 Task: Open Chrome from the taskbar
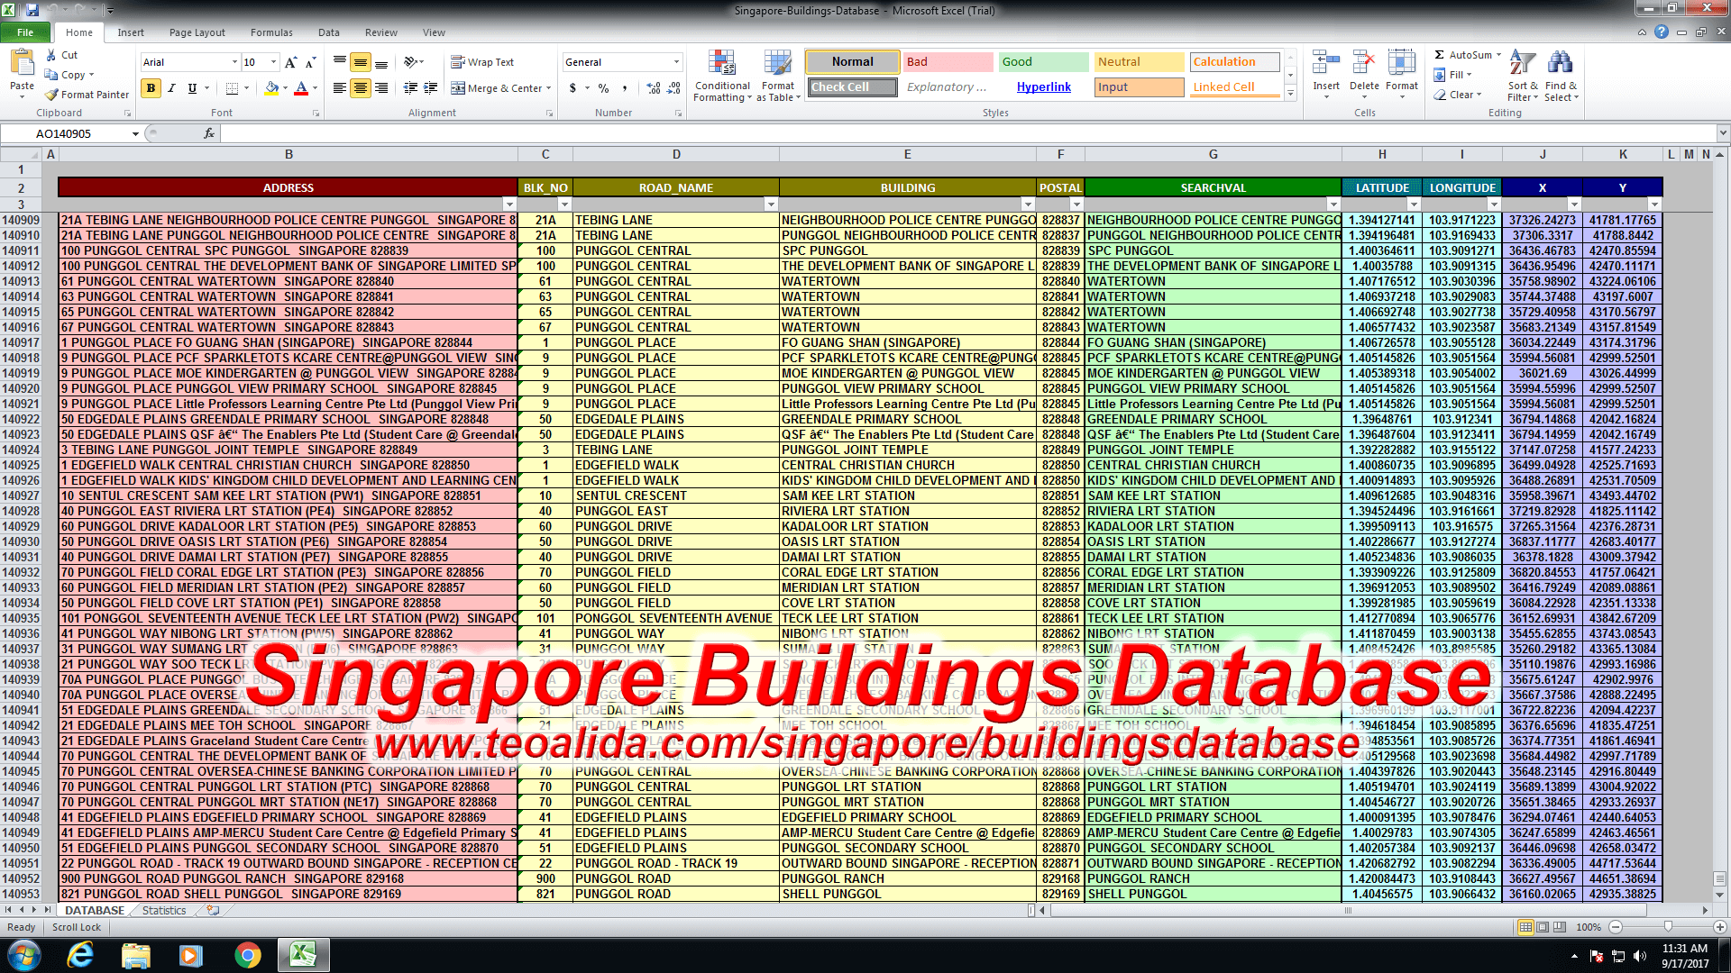pyautogui.click(x=247, y=955)
